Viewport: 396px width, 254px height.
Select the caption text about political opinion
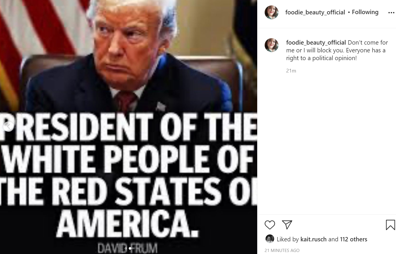click(337, 50)
